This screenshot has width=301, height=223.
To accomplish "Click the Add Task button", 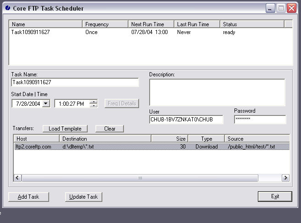I will [x=28, y=197].
